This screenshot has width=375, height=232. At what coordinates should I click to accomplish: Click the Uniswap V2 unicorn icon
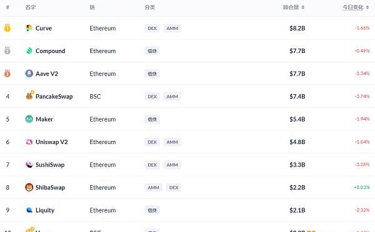point(29,142)
